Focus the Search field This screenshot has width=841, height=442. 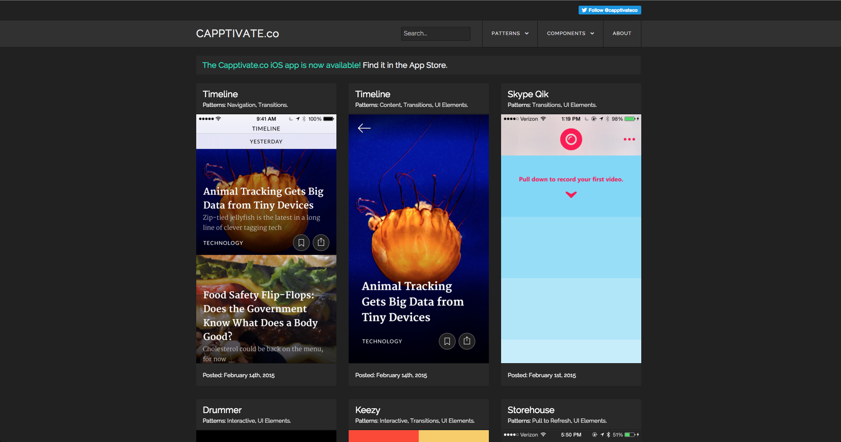tap(435, 34)
